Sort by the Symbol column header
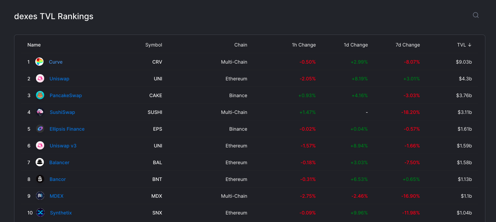 154,45
